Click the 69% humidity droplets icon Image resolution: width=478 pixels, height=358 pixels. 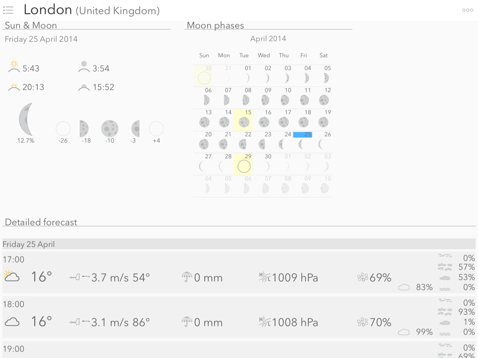[362, 277]
